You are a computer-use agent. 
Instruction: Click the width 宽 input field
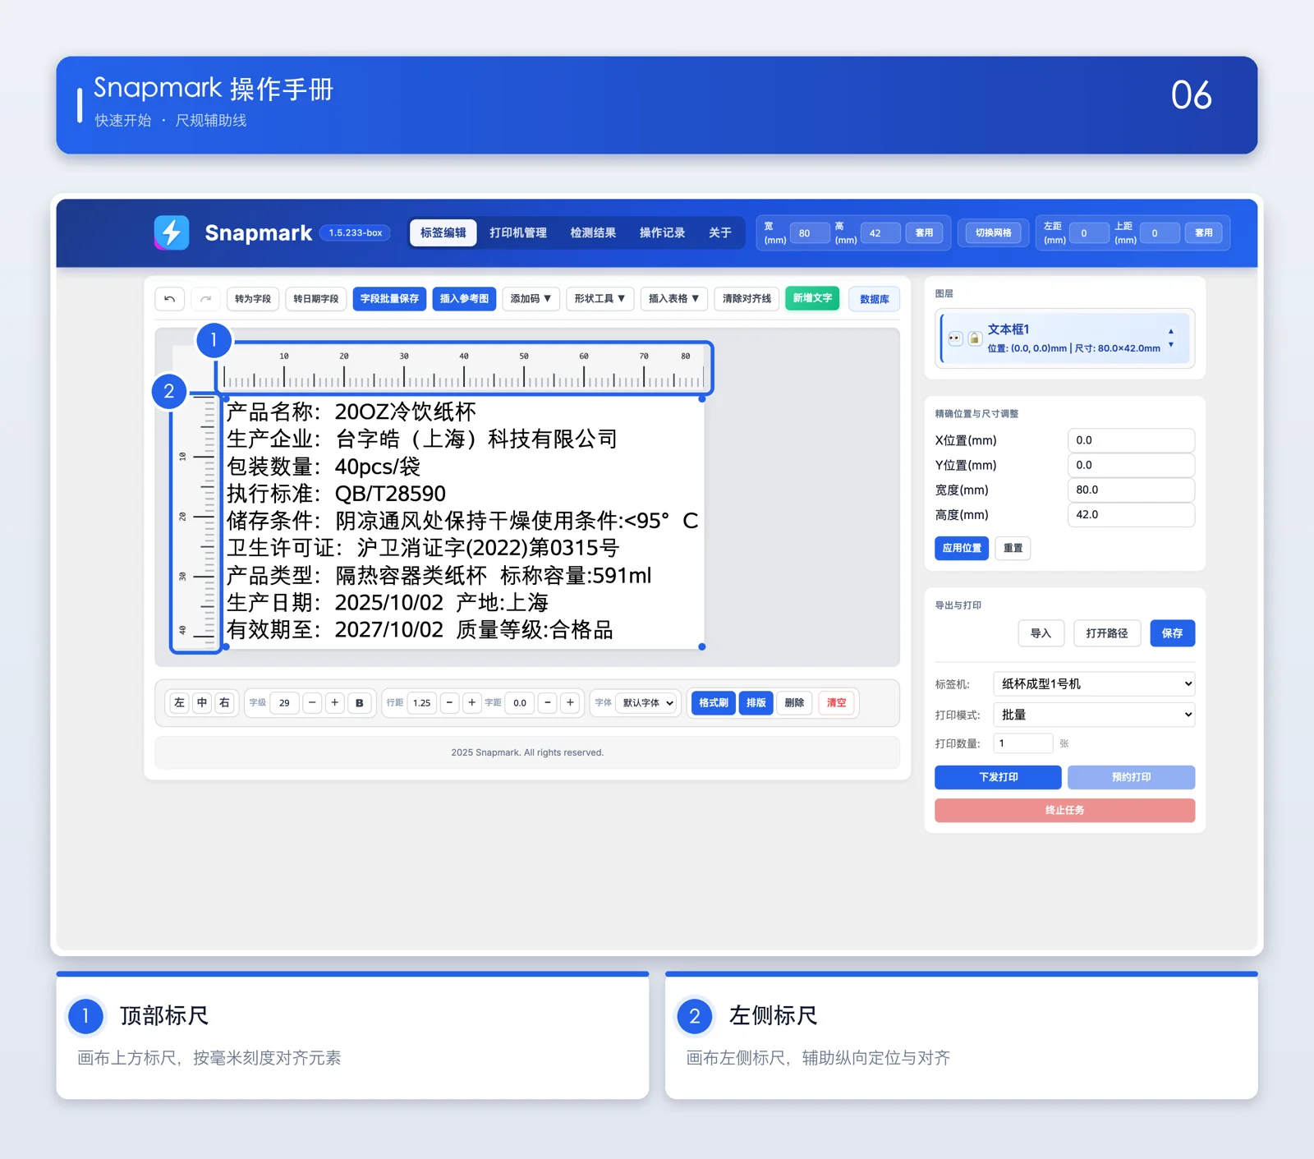pyautogui.click(x=809, y=233)
